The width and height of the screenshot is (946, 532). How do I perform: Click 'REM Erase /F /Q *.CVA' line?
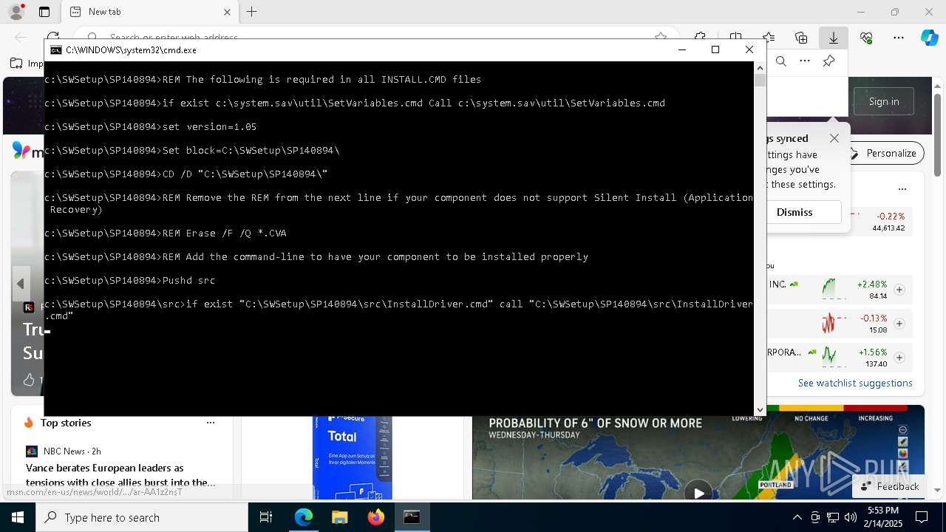point(165,233)
